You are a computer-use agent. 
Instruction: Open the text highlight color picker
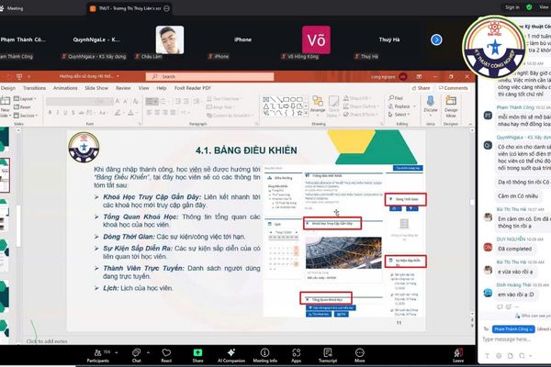click(118, 113)
